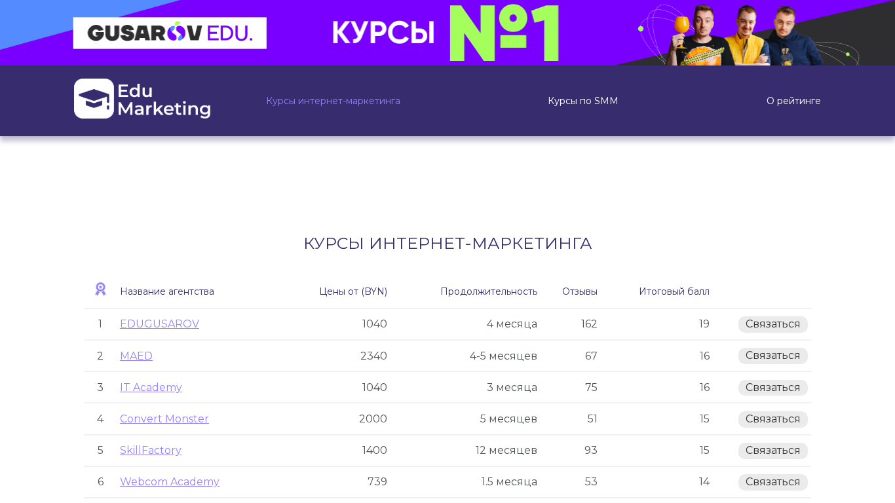Click the price 1400 for SkillFactory
Screen dimensions: 895x503
[x=375, y=451]
